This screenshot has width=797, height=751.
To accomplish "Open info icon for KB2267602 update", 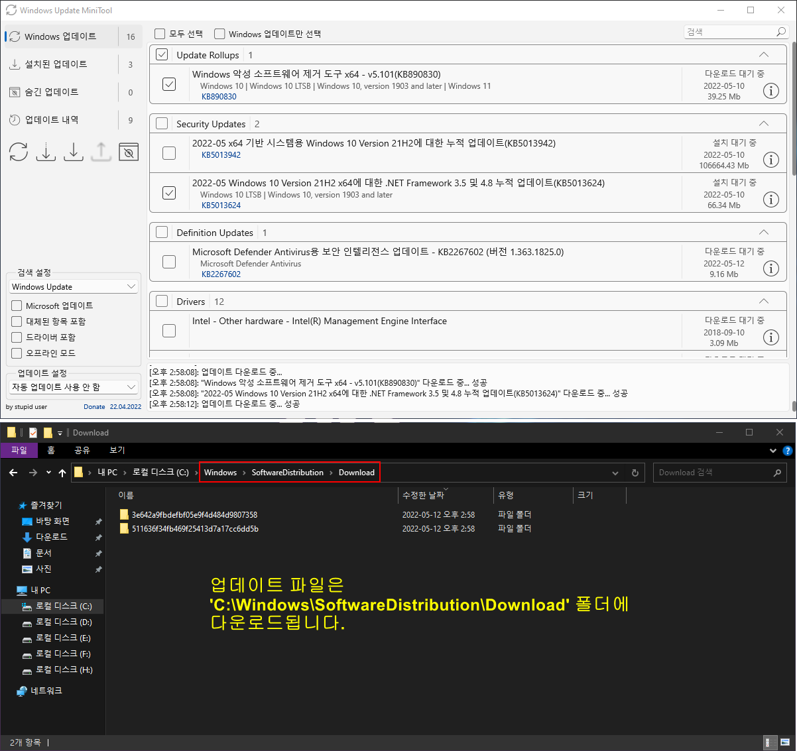I will tap(770, 268).
